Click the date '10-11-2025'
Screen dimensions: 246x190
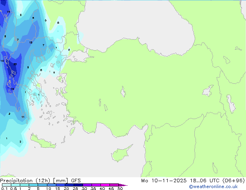(169, 181)
